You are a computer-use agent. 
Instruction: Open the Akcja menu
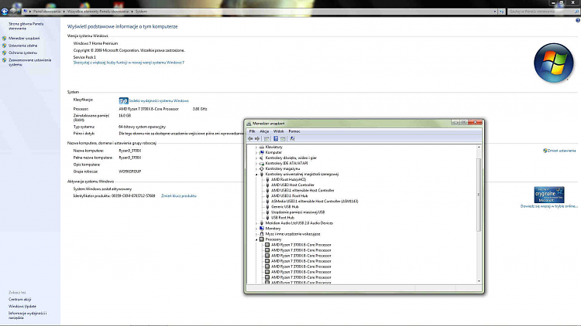click(x=264, y=131)
